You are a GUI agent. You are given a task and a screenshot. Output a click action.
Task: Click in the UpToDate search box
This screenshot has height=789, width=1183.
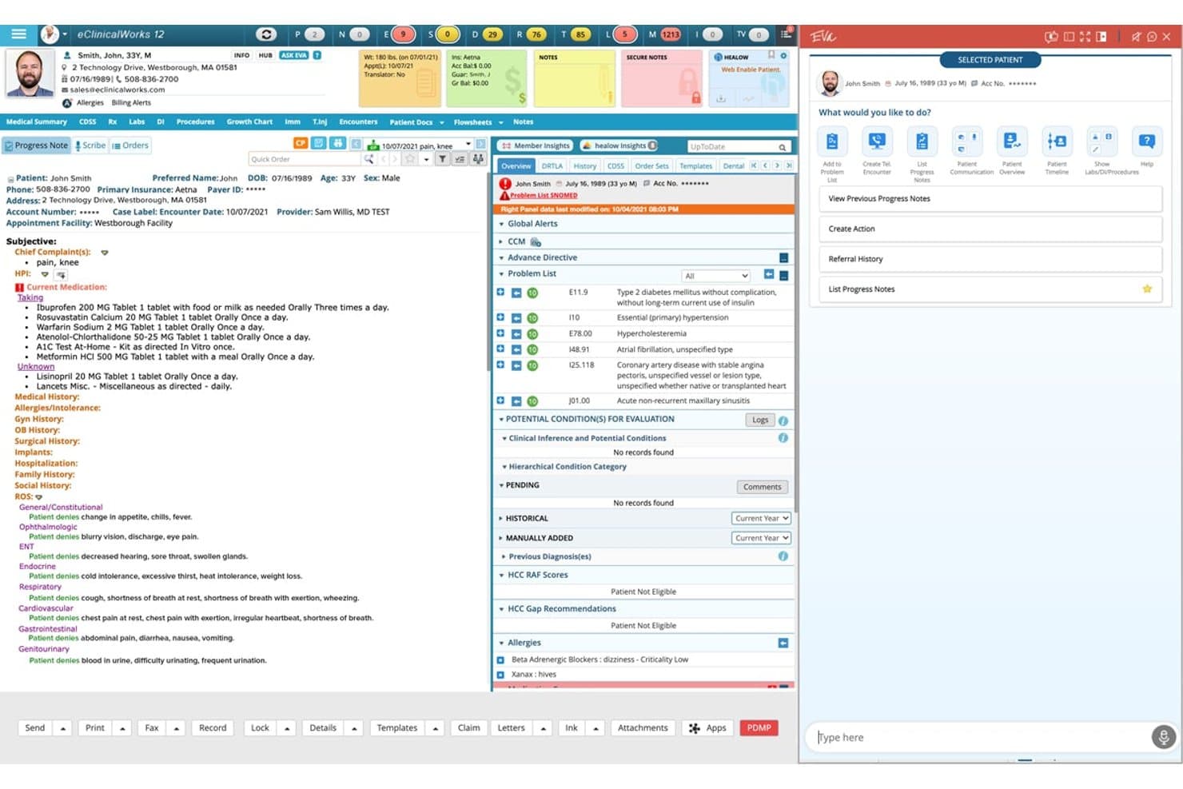click(x=734, y=147)
